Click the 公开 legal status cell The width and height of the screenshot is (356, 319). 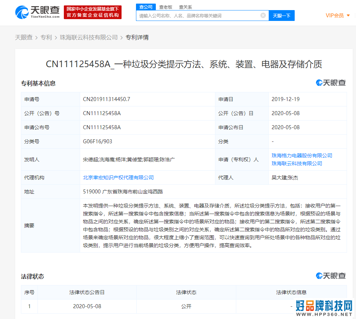186,306
